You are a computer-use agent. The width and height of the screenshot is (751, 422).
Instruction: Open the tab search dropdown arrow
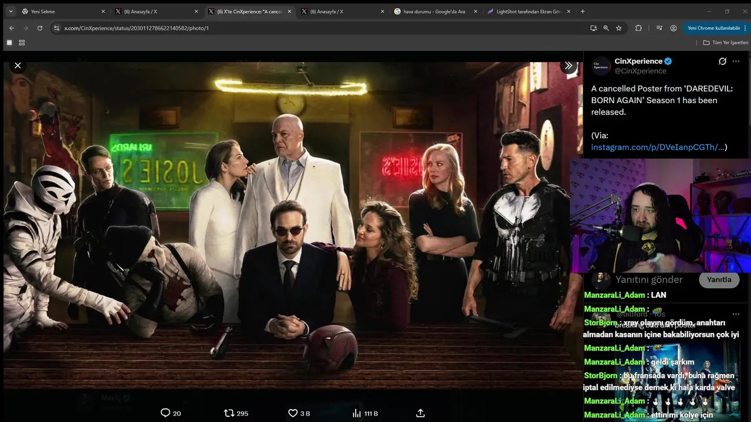point(11,11)
